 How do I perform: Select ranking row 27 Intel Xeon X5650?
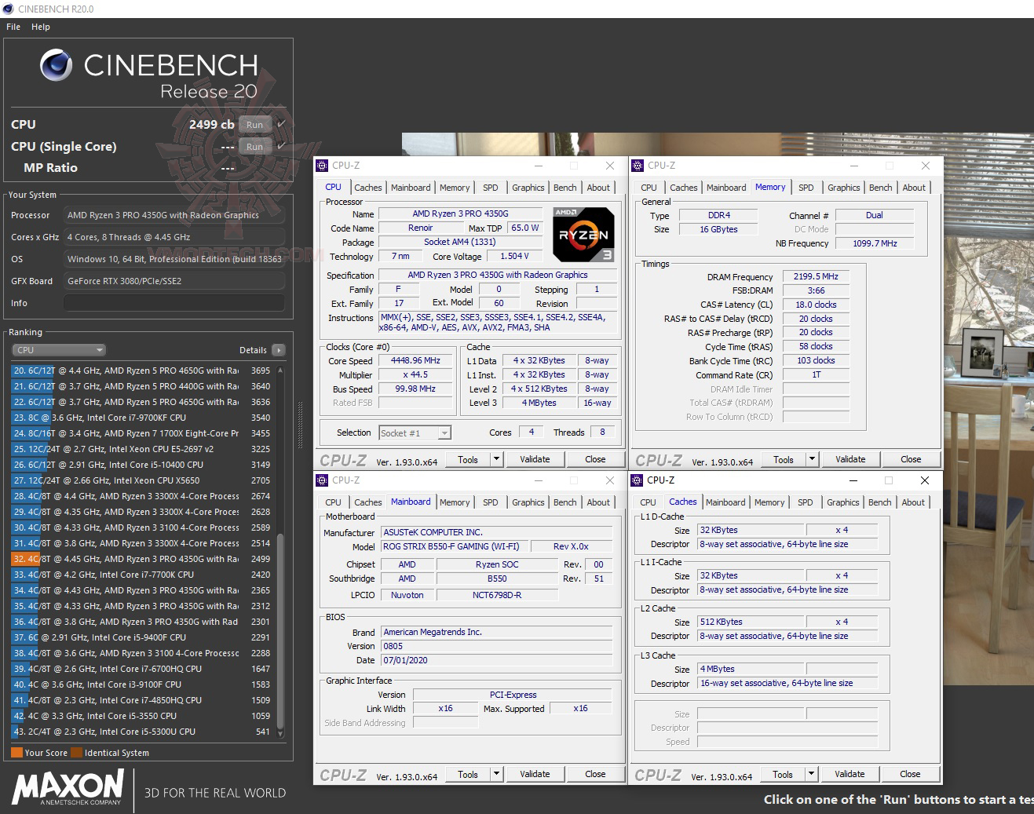pos(141,480)
